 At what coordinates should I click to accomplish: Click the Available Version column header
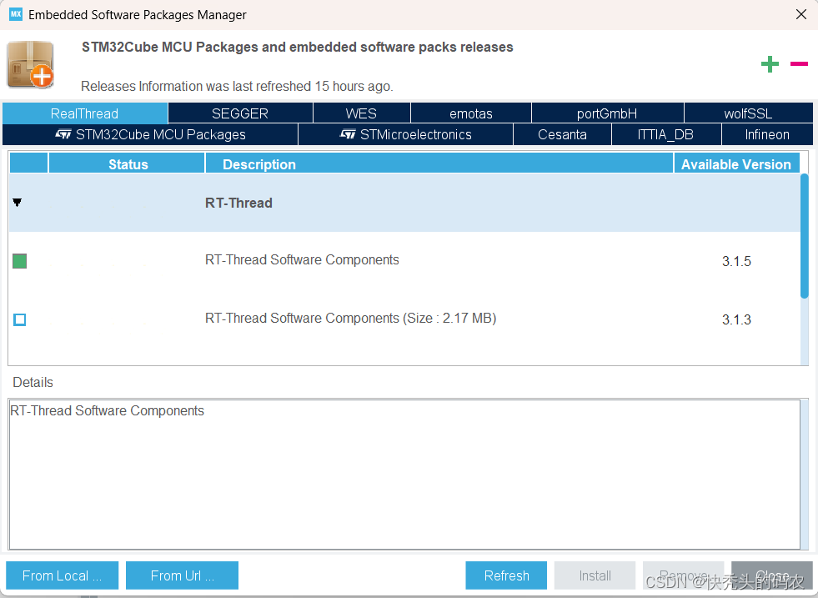click(736, 163)
